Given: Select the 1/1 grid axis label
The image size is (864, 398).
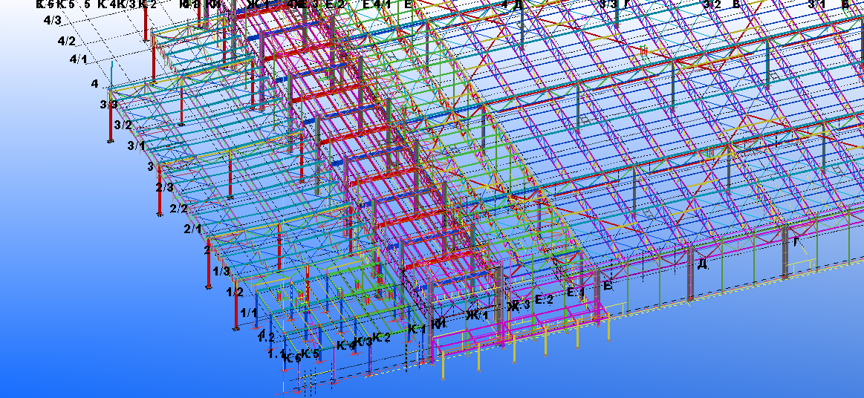Looking at the screenshot, I should pos(249,313).
